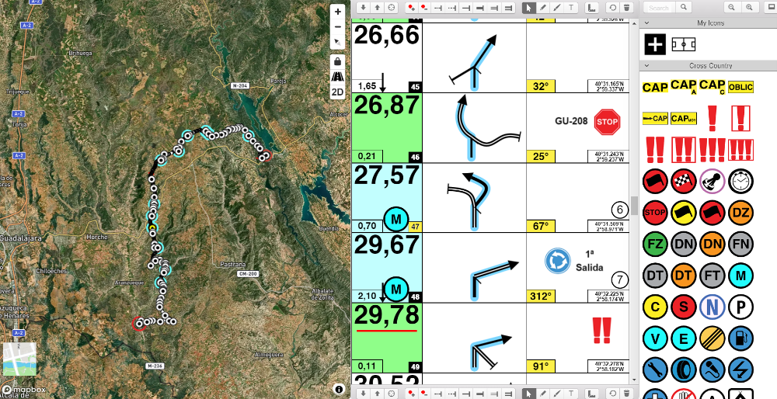
Task: Pick the yellow flag circle icon
Action: pyautogui.click(x=683, y=213)
